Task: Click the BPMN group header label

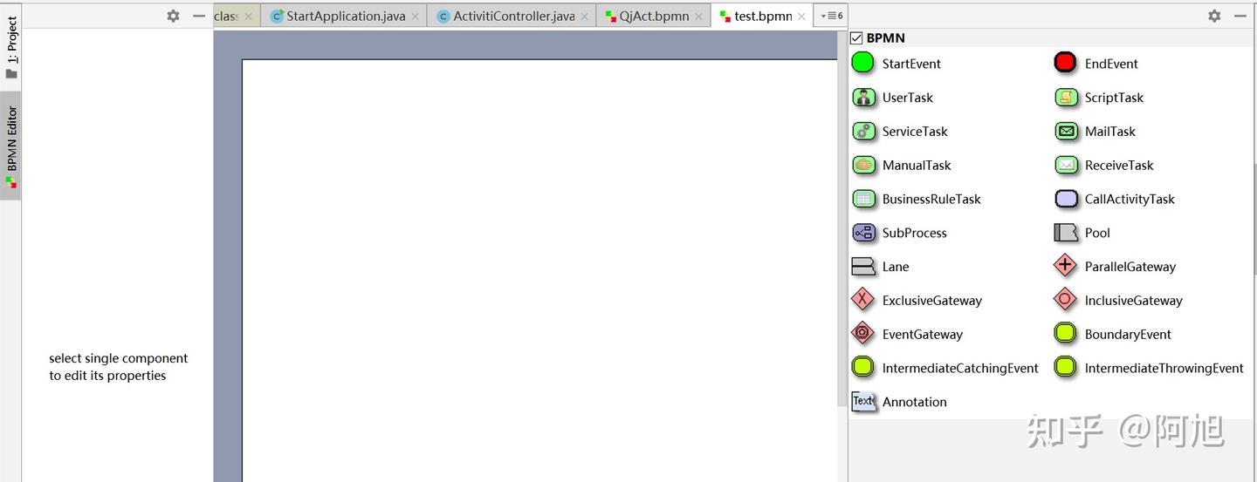Action: (885, 38)
